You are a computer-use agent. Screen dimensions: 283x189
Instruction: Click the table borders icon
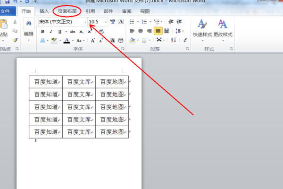coord(144,40)
